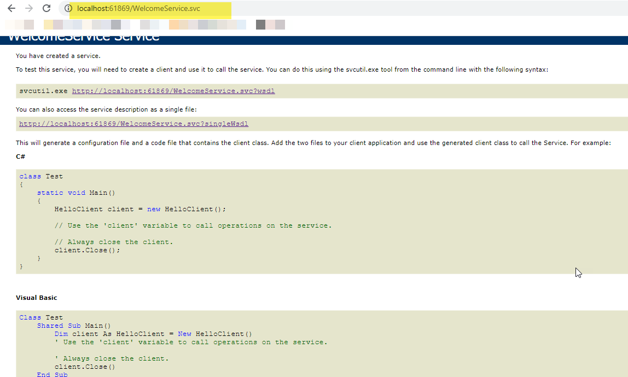Click 'static void Main()' in C# sample
The image size is (628, 377).
tap(76, 193)
